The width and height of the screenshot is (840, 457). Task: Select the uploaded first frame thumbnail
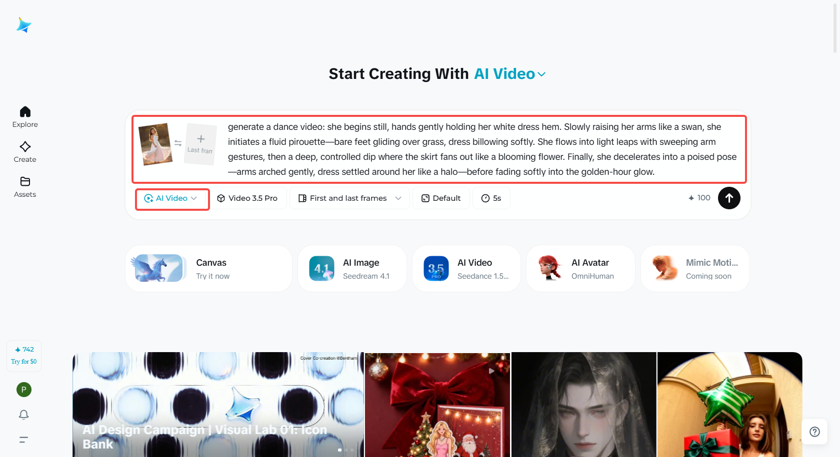tap(155, 144)
